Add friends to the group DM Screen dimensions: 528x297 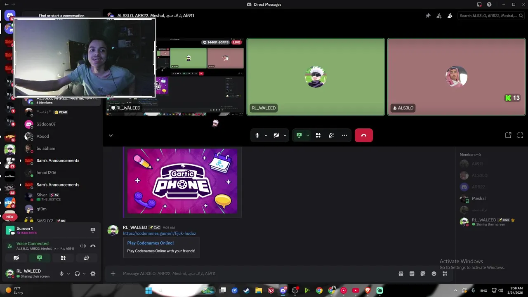click(439, 16)
